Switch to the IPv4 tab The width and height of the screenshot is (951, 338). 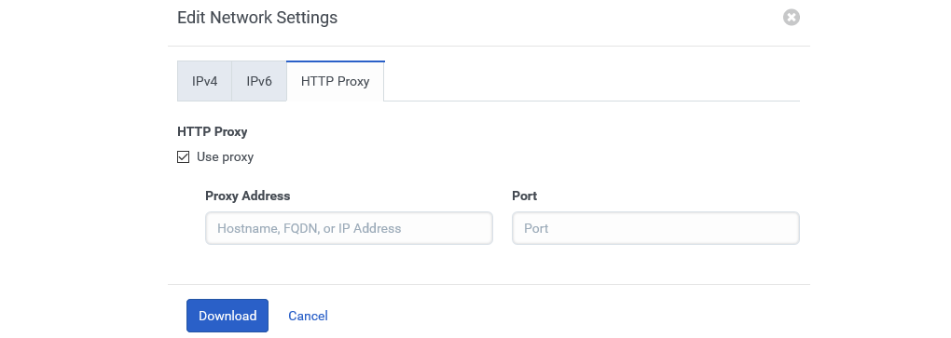point(204,81)
